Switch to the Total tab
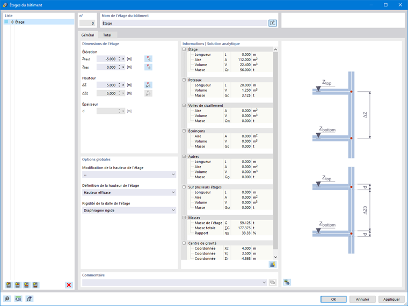The image size is (408, 306). (x=107, y=35)
